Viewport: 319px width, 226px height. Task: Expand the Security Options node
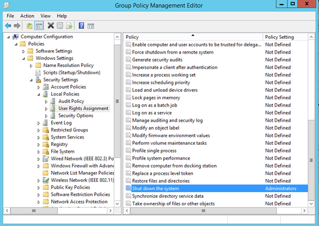(46, 116)
